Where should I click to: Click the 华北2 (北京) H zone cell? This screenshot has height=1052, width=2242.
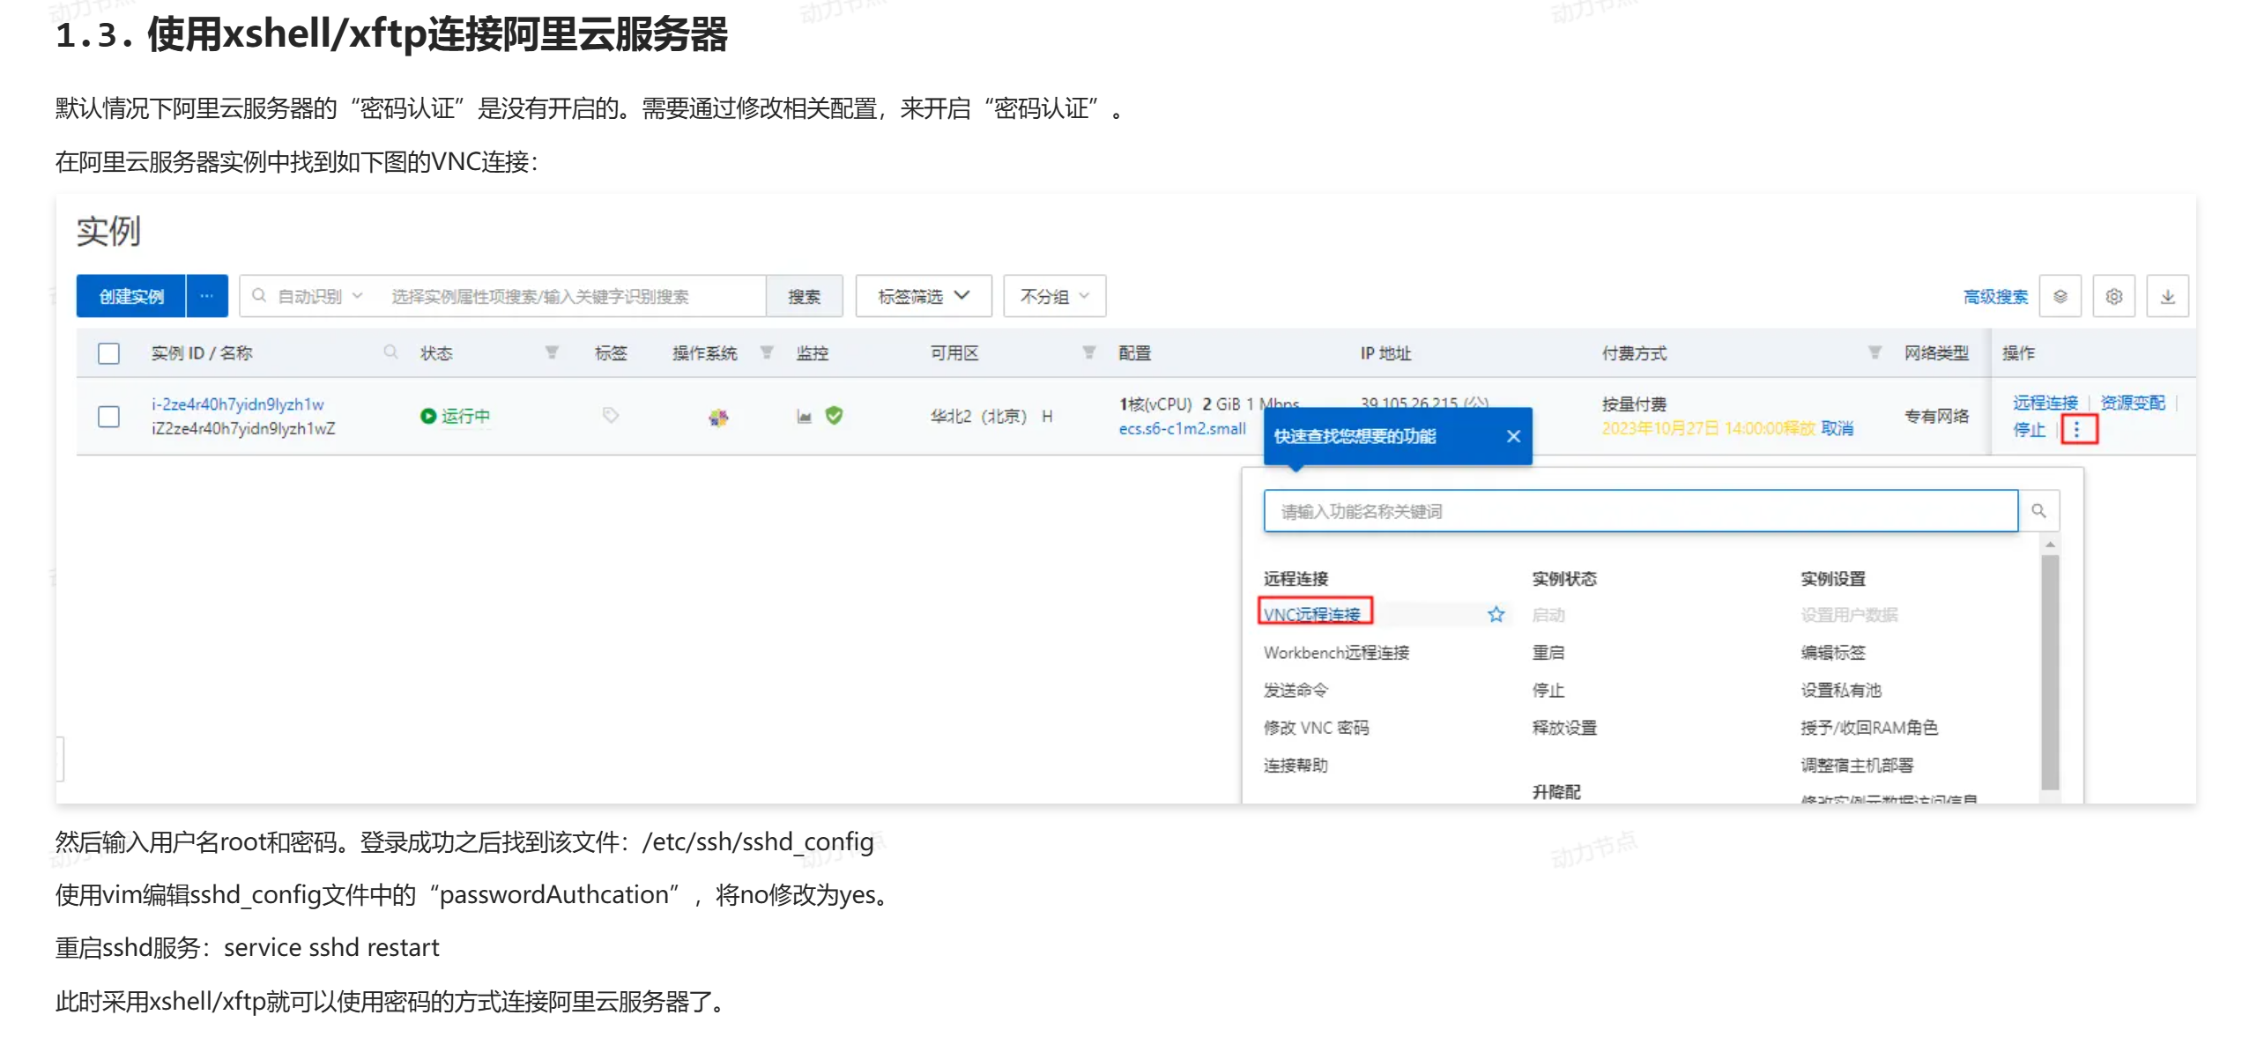(991, 416)
